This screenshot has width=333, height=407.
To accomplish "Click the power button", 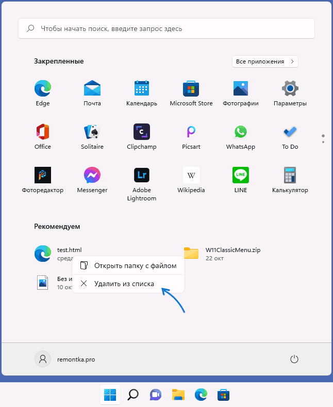I will (x=294, y=359).
